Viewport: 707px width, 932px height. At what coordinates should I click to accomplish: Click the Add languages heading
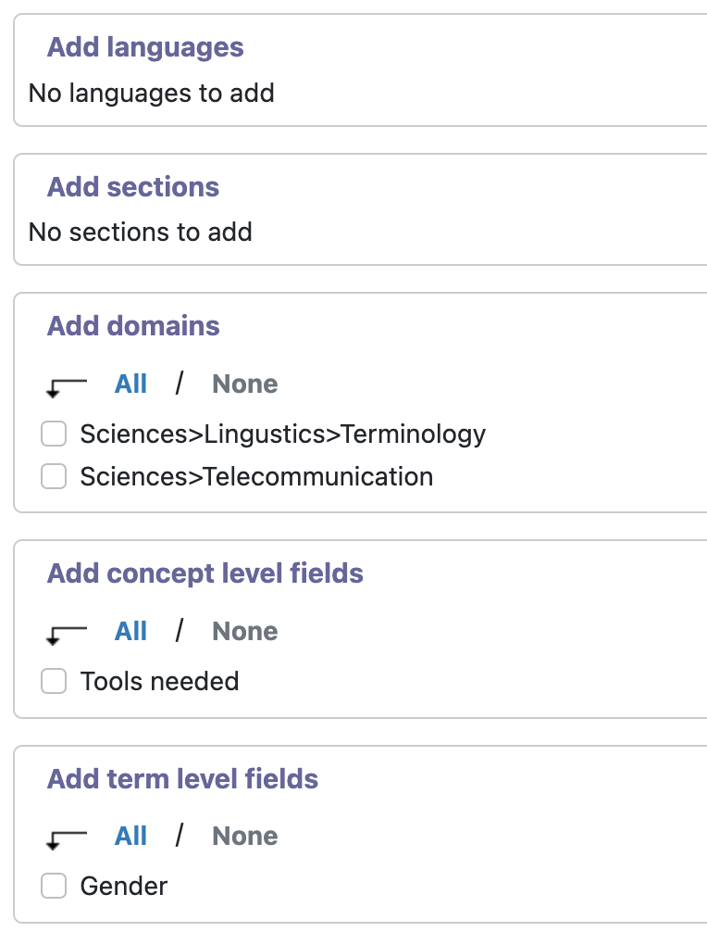point(145,47)
